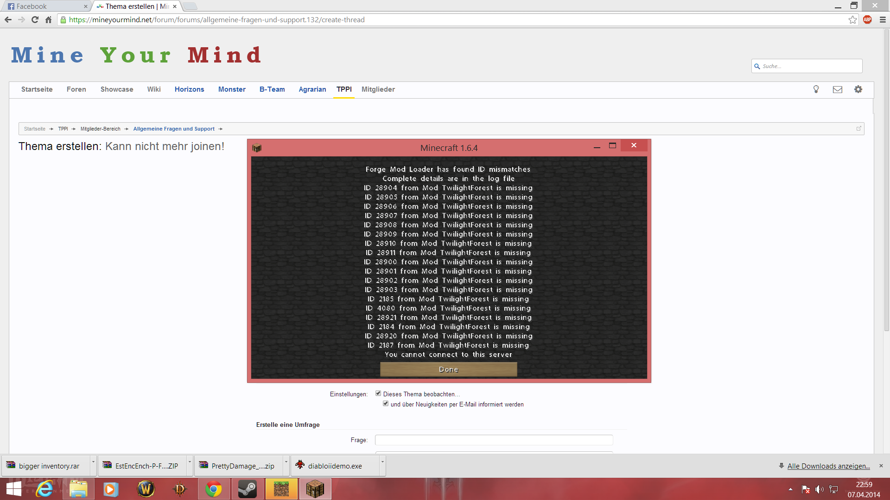Launch Internet Explorer from taskbar

[45, 489]
